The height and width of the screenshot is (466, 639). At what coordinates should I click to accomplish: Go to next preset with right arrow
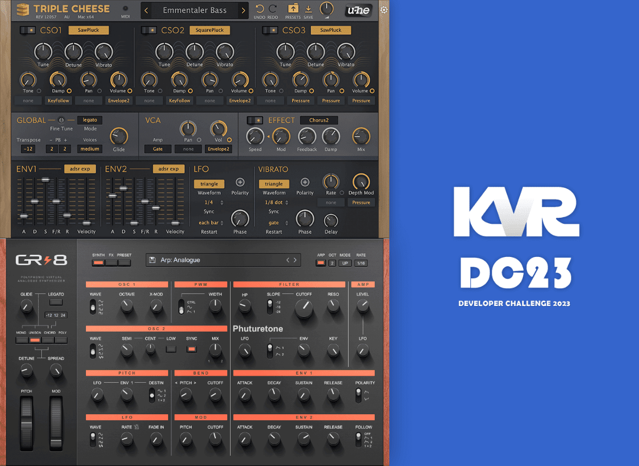click(243, 10)
